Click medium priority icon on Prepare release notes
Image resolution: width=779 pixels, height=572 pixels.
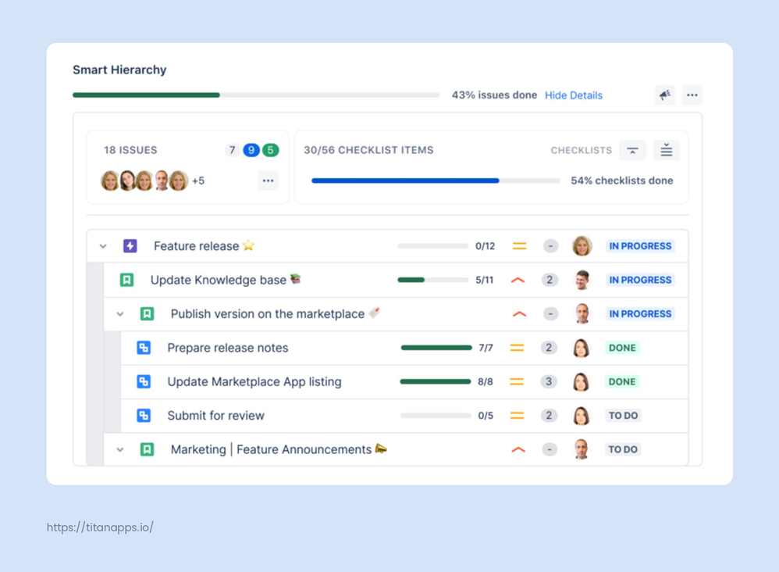(x=518, y=349)
